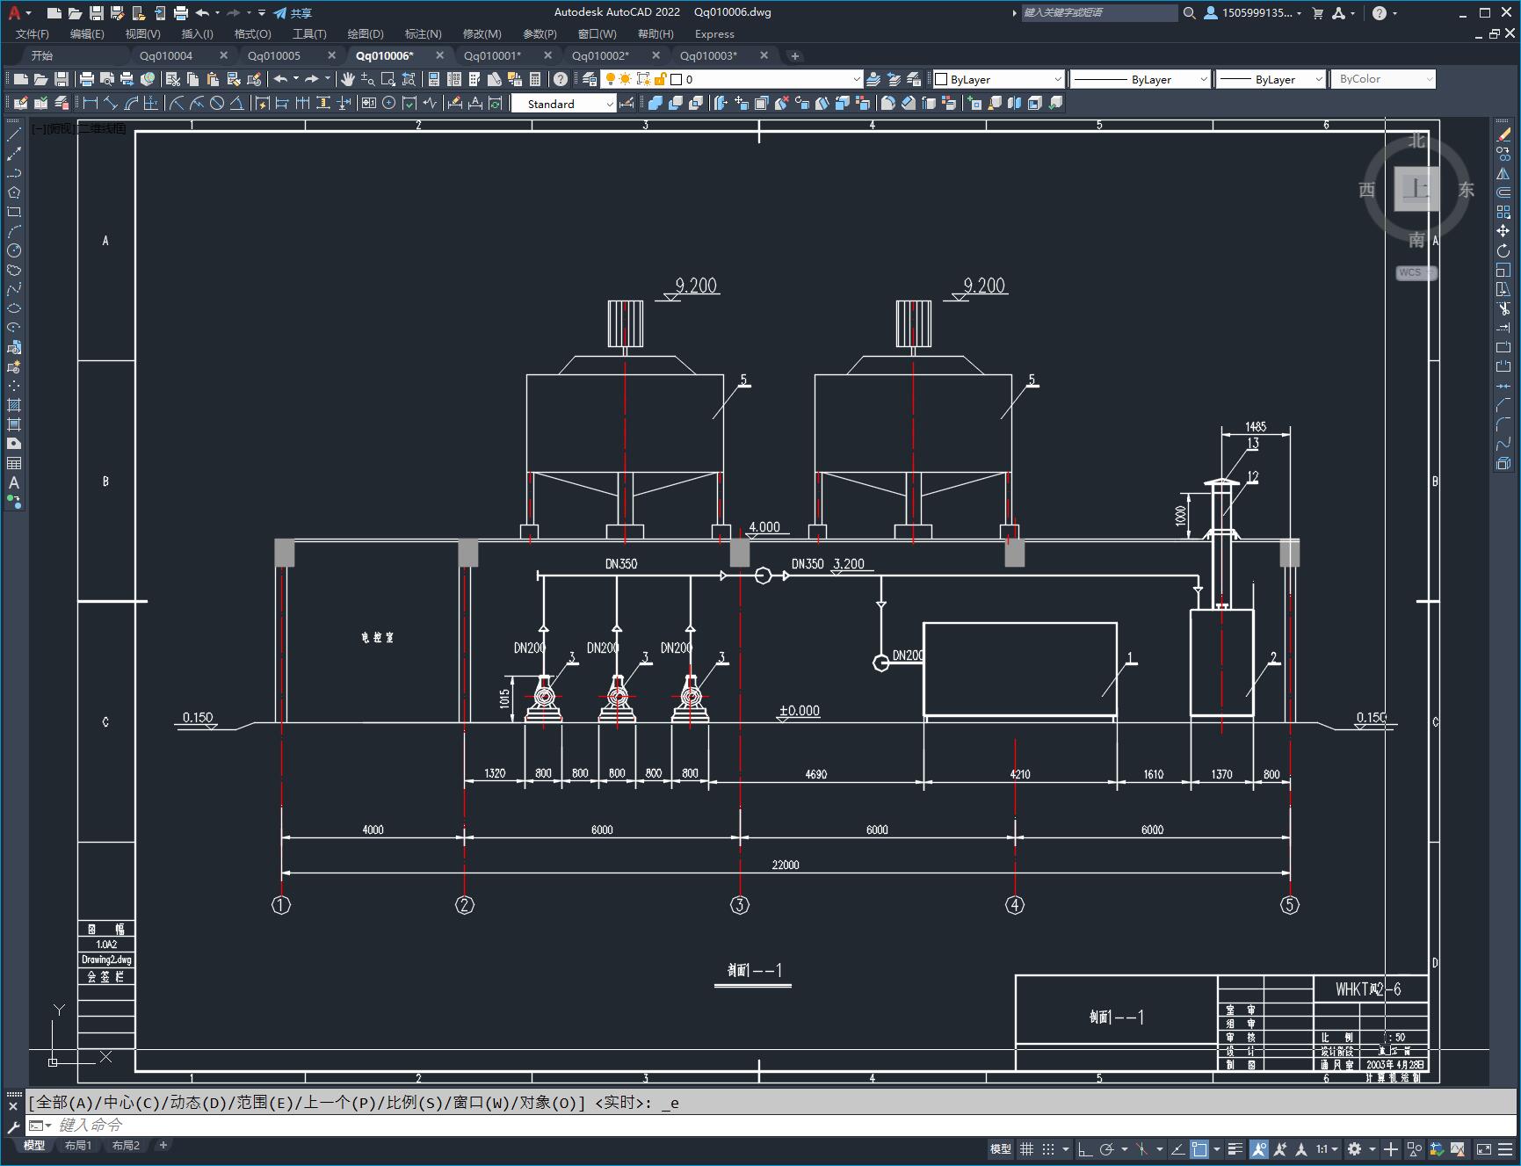
Task: Open the ByLayer color dropdown
Action: click(998, 79)
